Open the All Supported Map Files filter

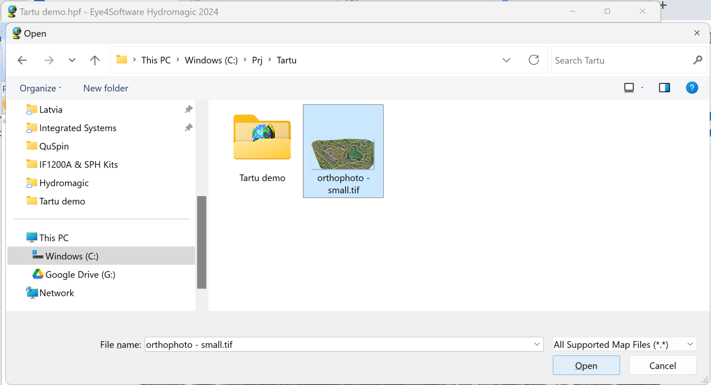pos(624,344)
